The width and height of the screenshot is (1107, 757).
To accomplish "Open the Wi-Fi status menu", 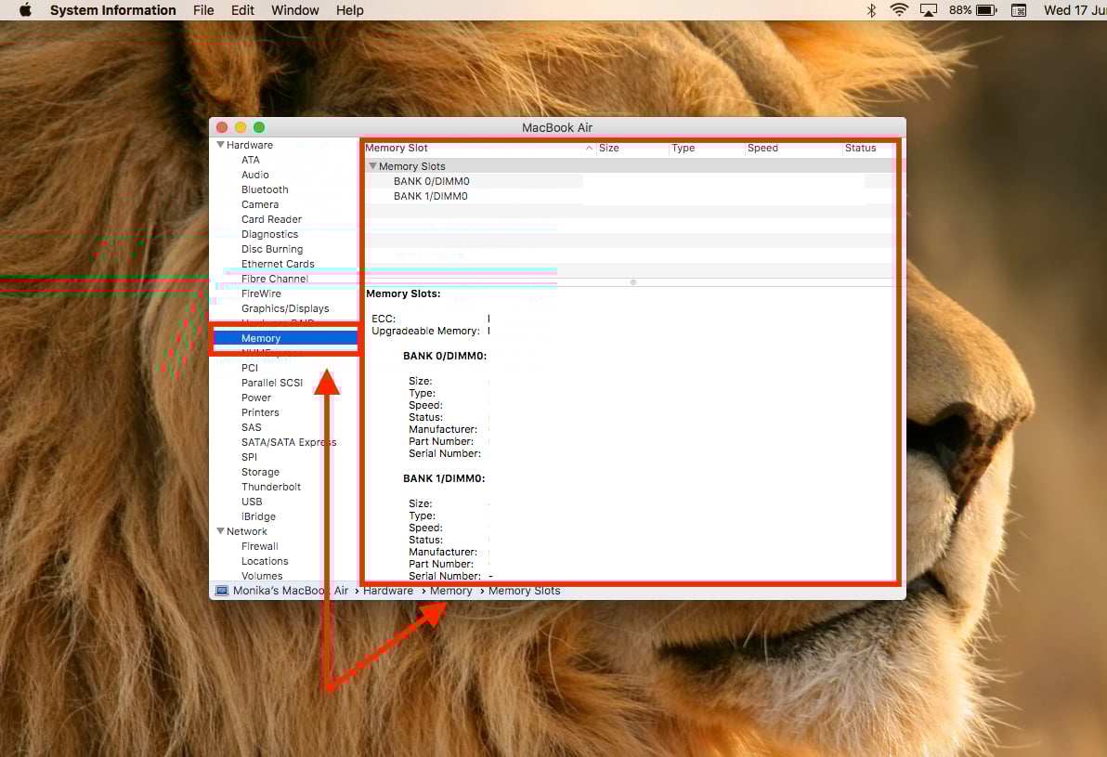I will point(899,10).
